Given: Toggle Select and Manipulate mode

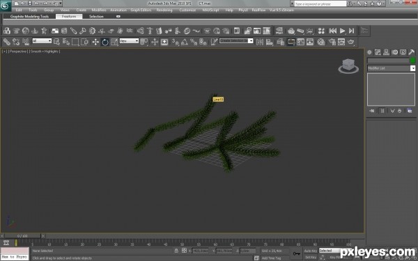Looking at the screenshot, I should (155, 42).
